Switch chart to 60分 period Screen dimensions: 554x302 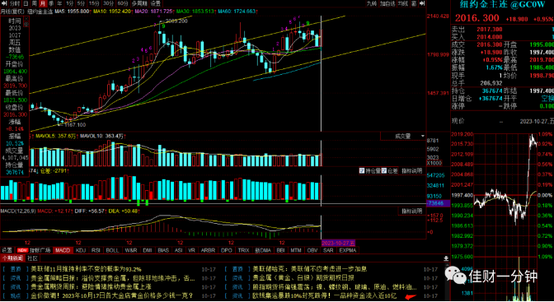coord(123,3)
